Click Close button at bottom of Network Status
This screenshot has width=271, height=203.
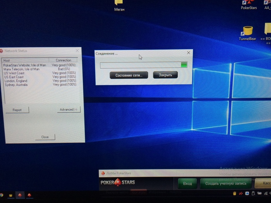45,137
